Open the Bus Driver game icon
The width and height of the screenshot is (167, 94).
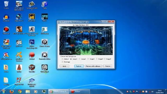(x=32, y=18)
